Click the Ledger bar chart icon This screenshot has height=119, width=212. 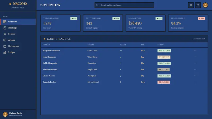click(x=5, y=52)
